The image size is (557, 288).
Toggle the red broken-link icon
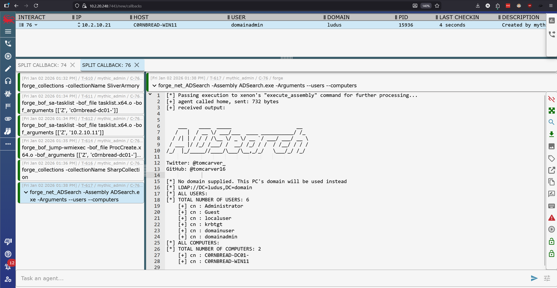pos(551,99)
